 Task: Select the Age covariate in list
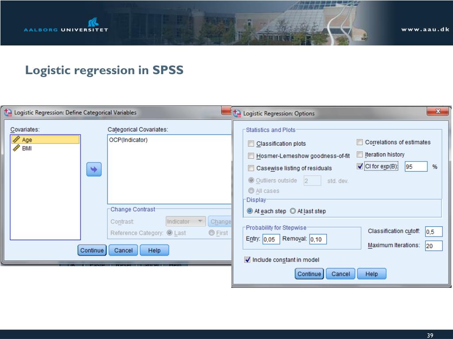pos(46,140)
